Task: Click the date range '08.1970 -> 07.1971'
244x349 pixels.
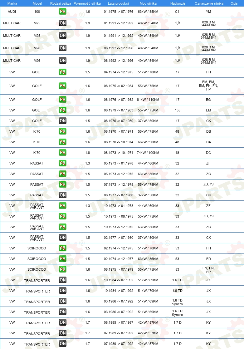Action: point(119,131)
